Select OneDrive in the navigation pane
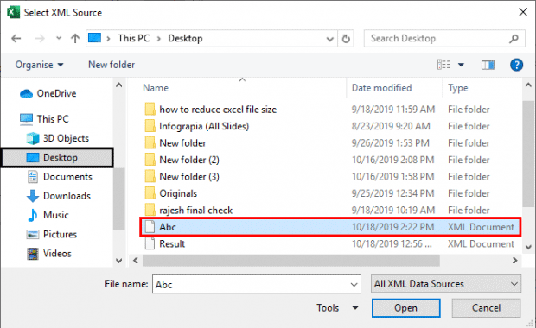 pyautogui.click(x=48, y=93)
